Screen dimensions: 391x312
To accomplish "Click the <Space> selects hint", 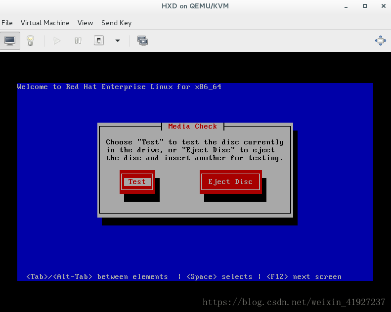I will (219, 276).
